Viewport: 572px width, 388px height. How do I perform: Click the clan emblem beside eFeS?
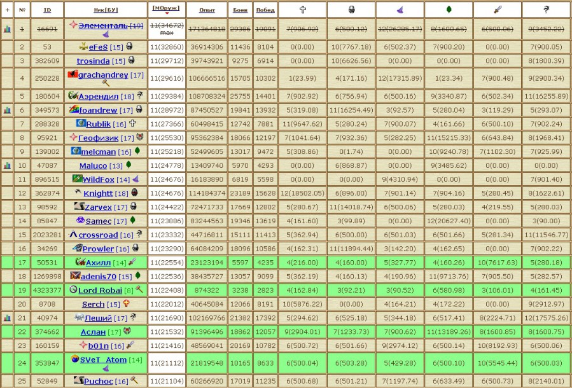point(83,46)
